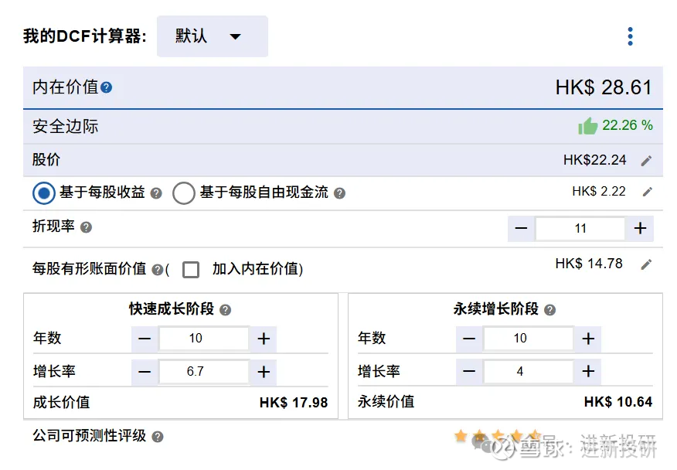
Task: Click help icon beside 公司可预测性评级
Action: [158, 437]
